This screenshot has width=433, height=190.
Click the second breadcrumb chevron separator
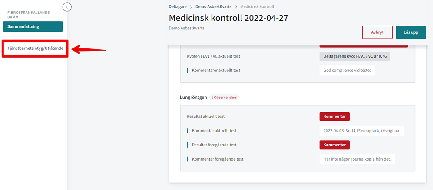point(236,6)
